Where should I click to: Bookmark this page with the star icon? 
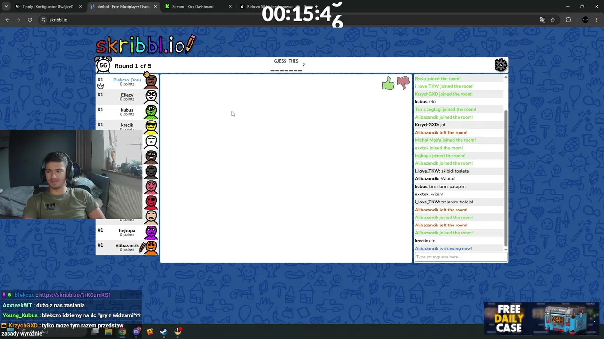tap(553, 20)
